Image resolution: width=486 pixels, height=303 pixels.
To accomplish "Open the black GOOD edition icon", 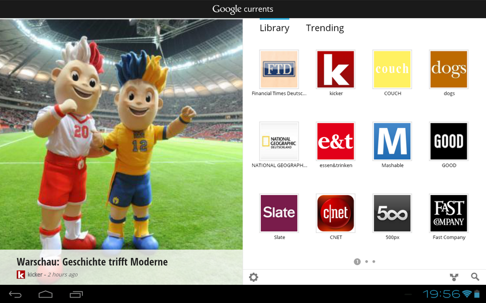I will (449, 141).
